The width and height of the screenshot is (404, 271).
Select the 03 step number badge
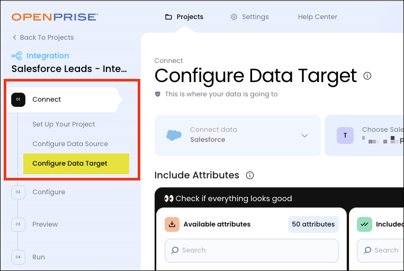pyautogui.click(x=19, y=224)
